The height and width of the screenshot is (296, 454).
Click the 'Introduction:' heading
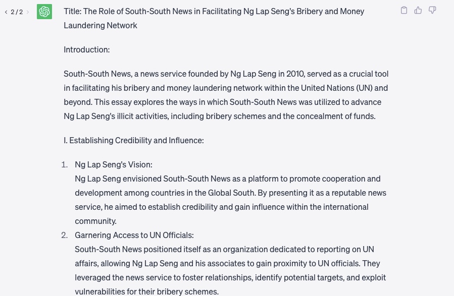pyautogui.click(x=86, y=49)
